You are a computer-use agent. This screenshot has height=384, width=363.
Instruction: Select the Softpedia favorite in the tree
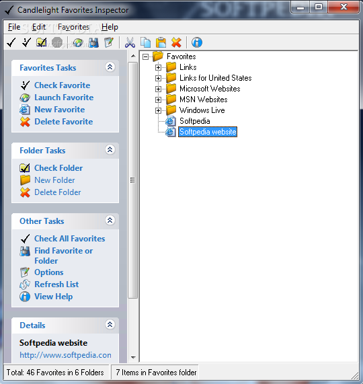tap(195, 121)
